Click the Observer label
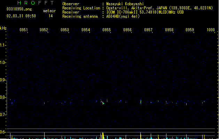 71,4
